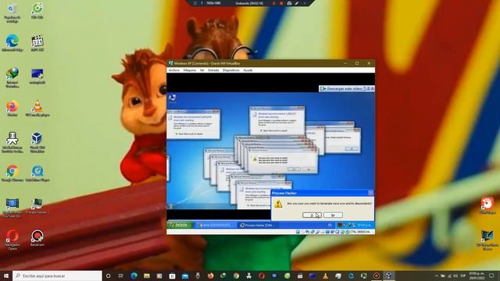The height and width of the screenshot is (281, 500).
Task: Click Yes on the 'Are you sure' dialog
Action: point(294,169)
